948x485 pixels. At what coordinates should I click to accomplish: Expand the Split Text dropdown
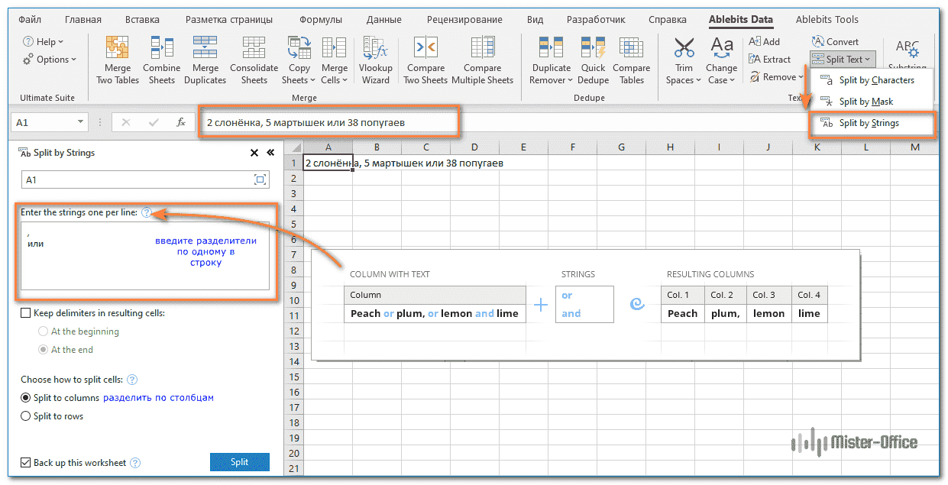tap(840, 59)
